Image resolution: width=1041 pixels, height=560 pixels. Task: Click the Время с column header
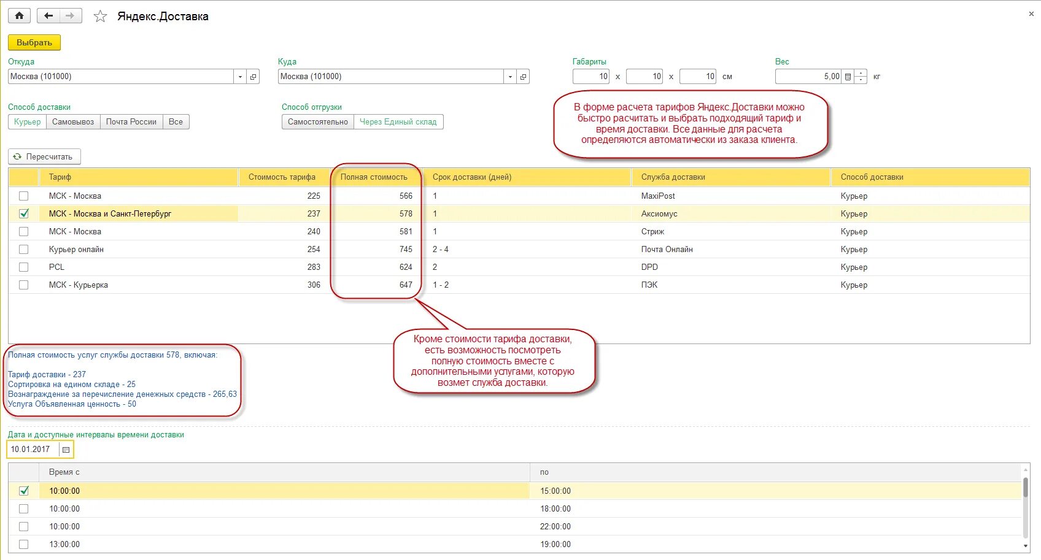285,472
